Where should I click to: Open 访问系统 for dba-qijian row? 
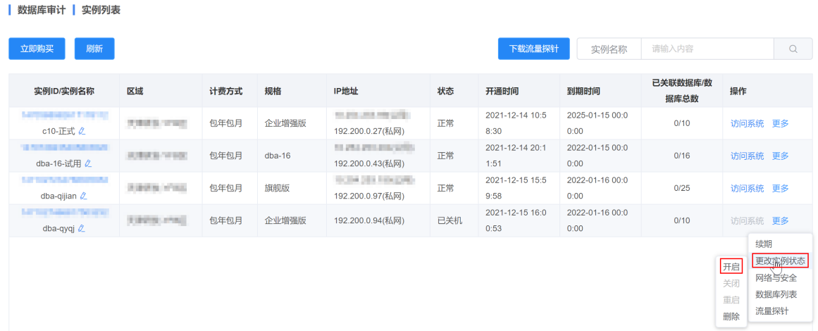pyautogui.click(x=747, y=188)
